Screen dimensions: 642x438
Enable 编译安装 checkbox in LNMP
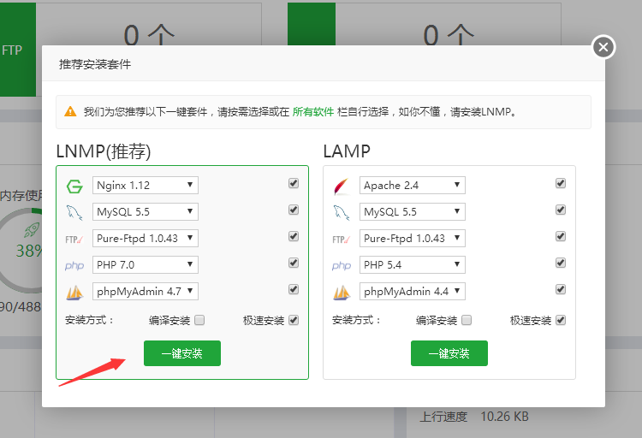(x=199, y=320)
